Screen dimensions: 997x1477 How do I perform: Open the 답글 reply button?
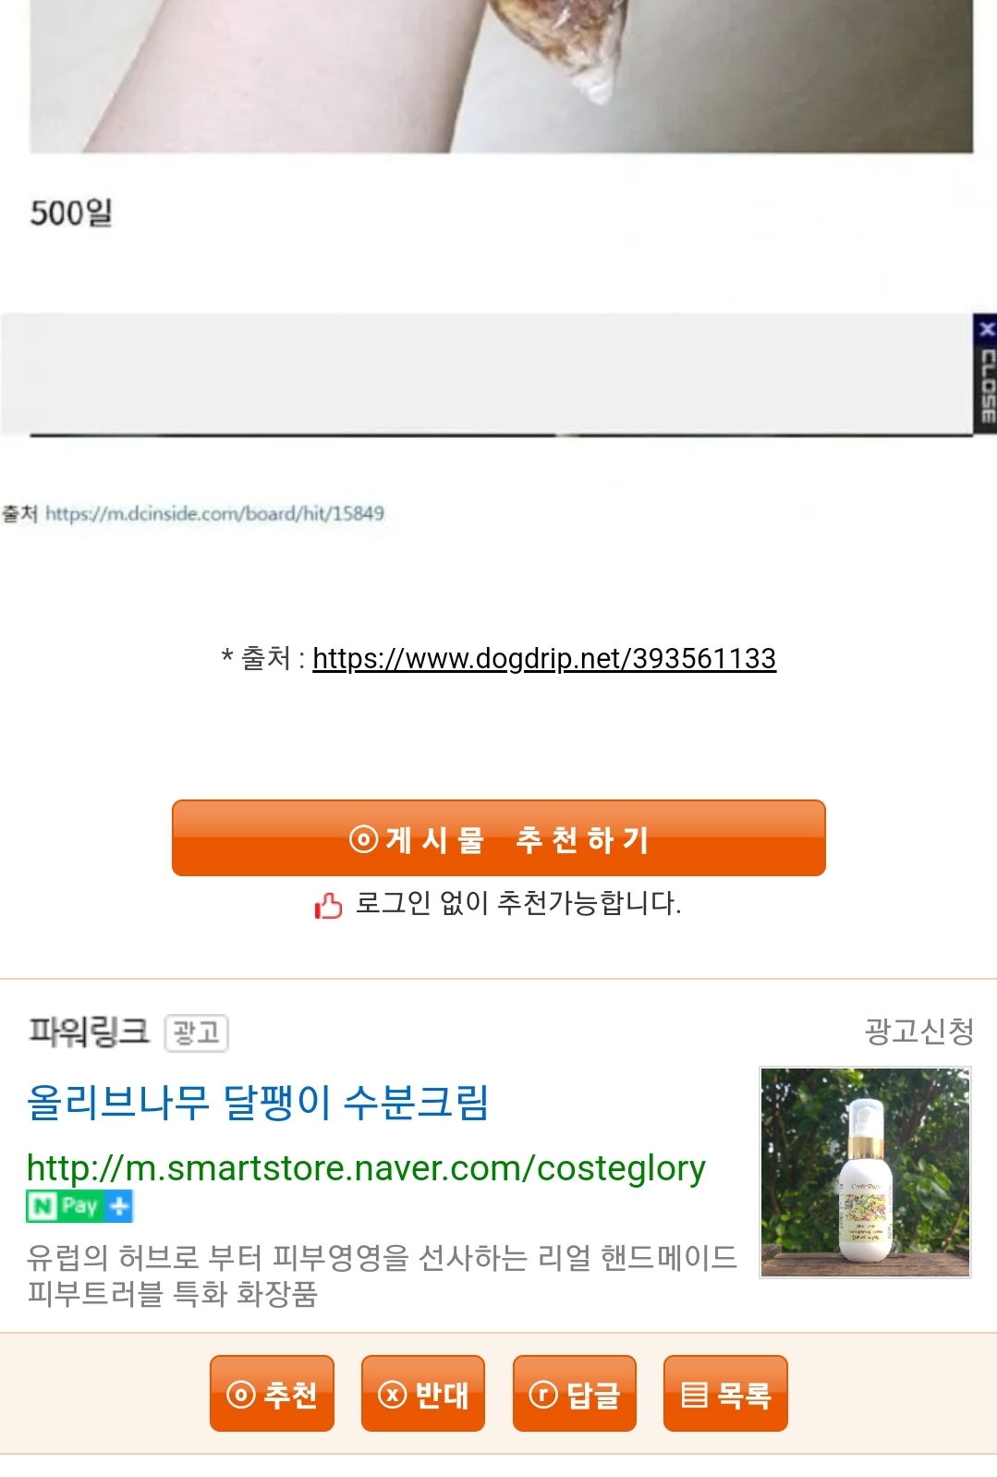pyautogui.click(x=575, y=1393)
